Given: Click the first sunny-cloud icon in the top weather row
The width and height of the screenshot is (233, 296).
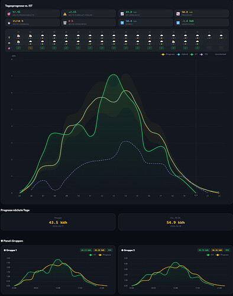Looking at the screenshot, I should pyautogui.click(x=18, y=36).
